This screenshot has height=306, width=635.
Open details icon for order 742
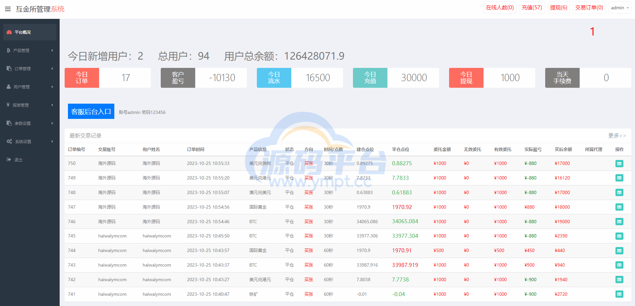point(619,280)
